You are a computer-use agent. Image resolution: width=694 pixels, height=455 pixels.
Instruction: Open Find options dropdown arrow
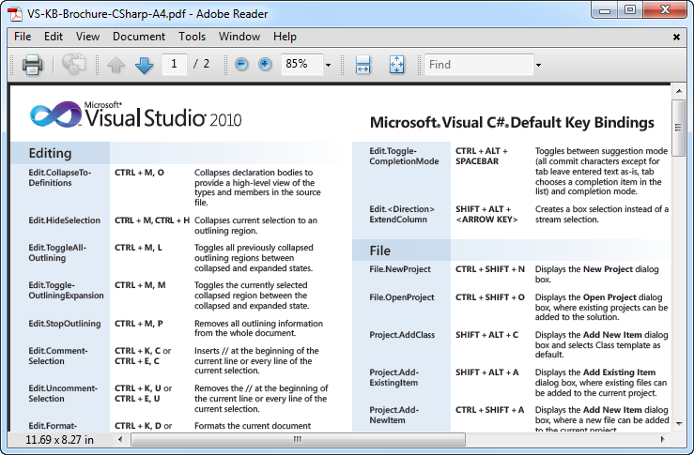pos(538,65)
